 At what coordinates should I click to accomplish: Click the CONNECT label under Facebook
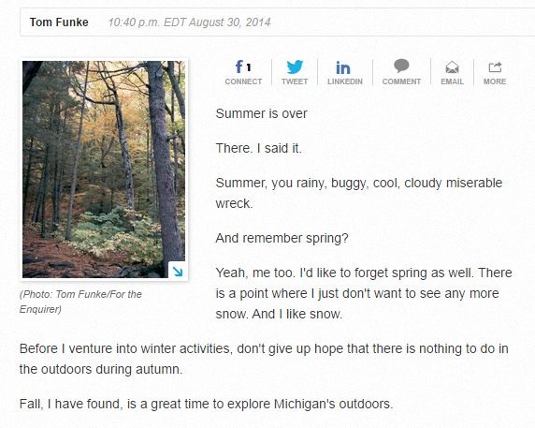point(243,81)
